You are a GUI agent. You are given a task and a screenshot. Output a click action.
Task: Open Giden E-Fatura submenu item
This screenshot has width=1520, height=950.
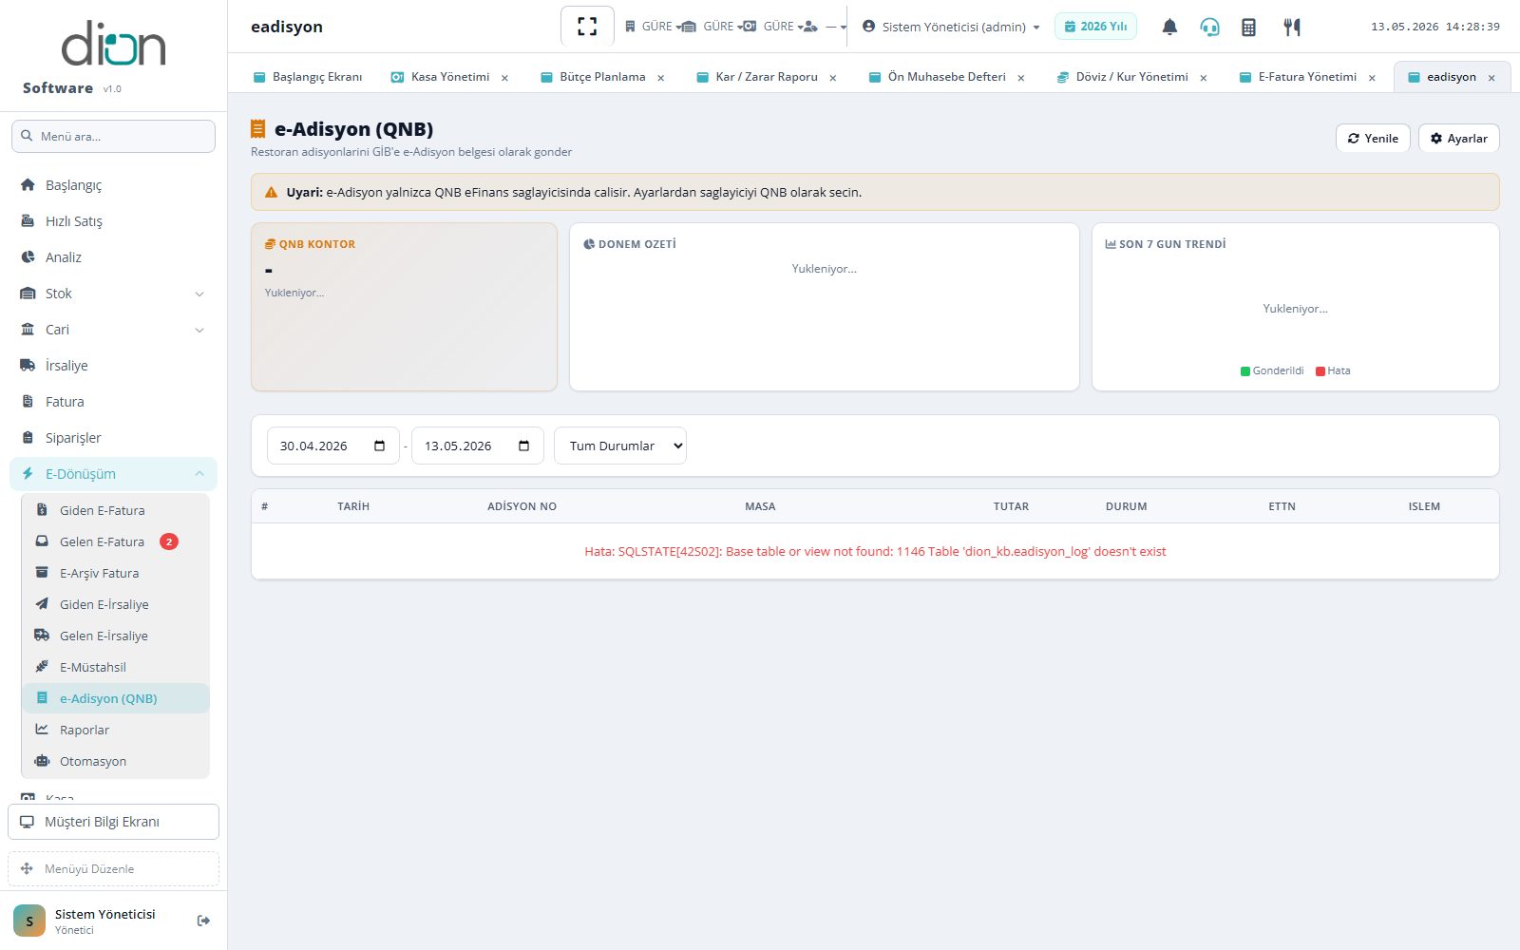point(116,510)
